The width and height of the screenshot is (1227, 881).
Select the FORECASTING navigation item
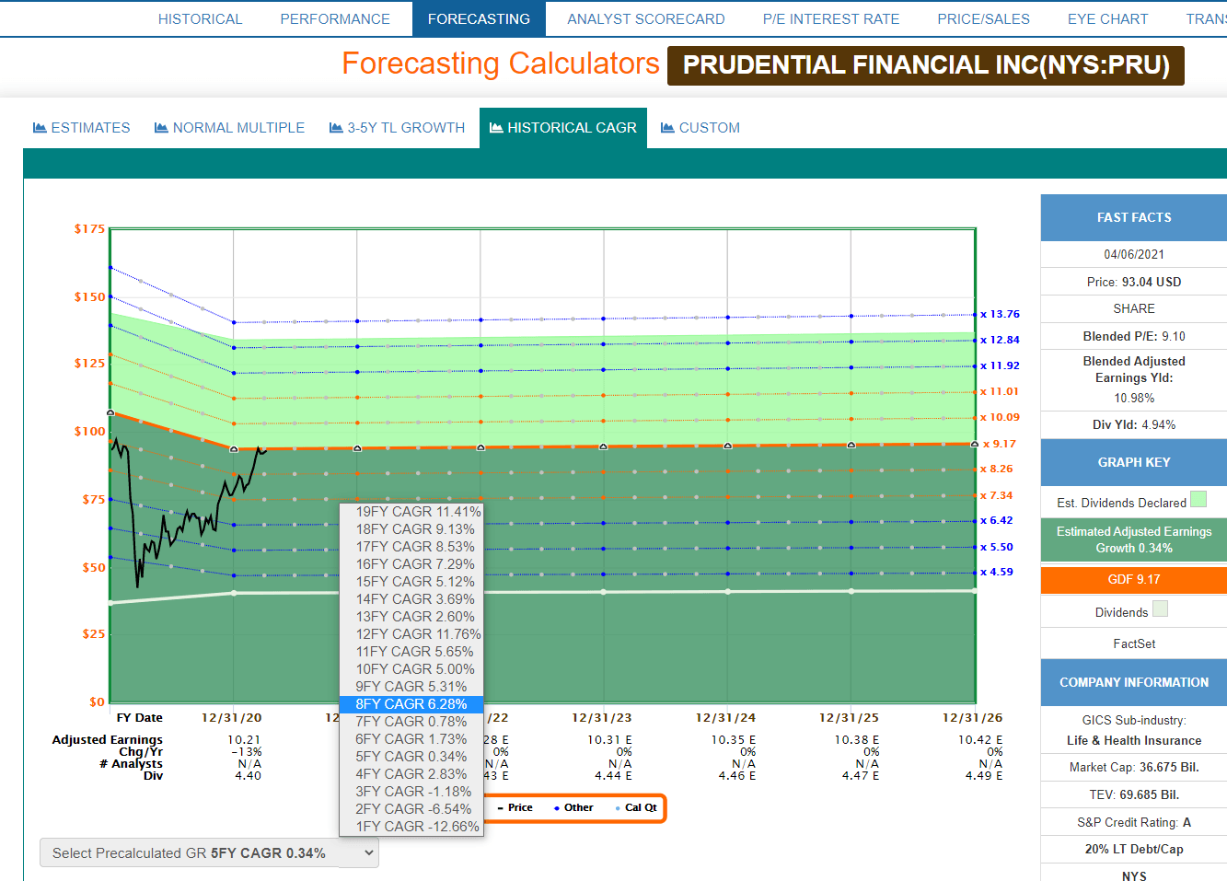click(479, 18)
